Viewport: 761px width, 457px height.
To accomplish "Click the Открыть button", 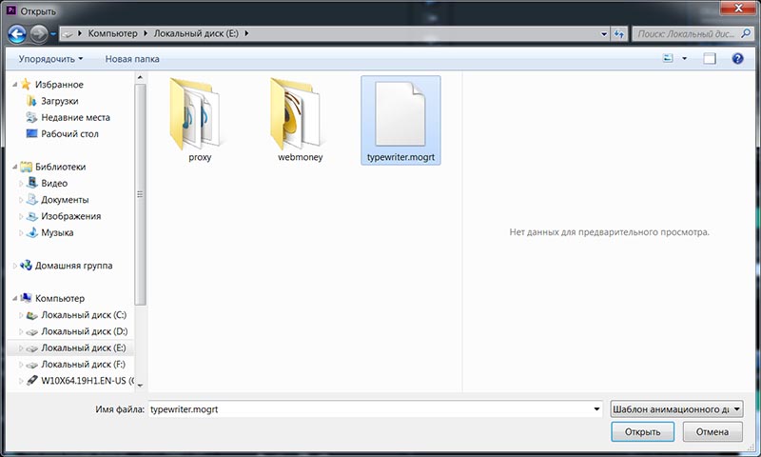I will click(x=643, y=431).
